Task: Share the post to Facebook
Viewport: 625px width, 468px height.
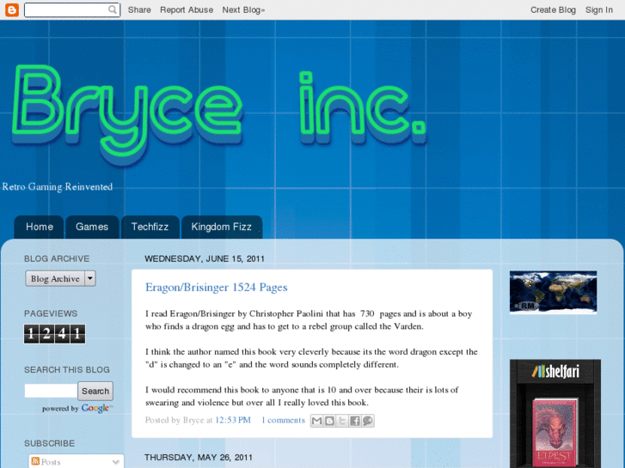Action: (x=355, y=421)
